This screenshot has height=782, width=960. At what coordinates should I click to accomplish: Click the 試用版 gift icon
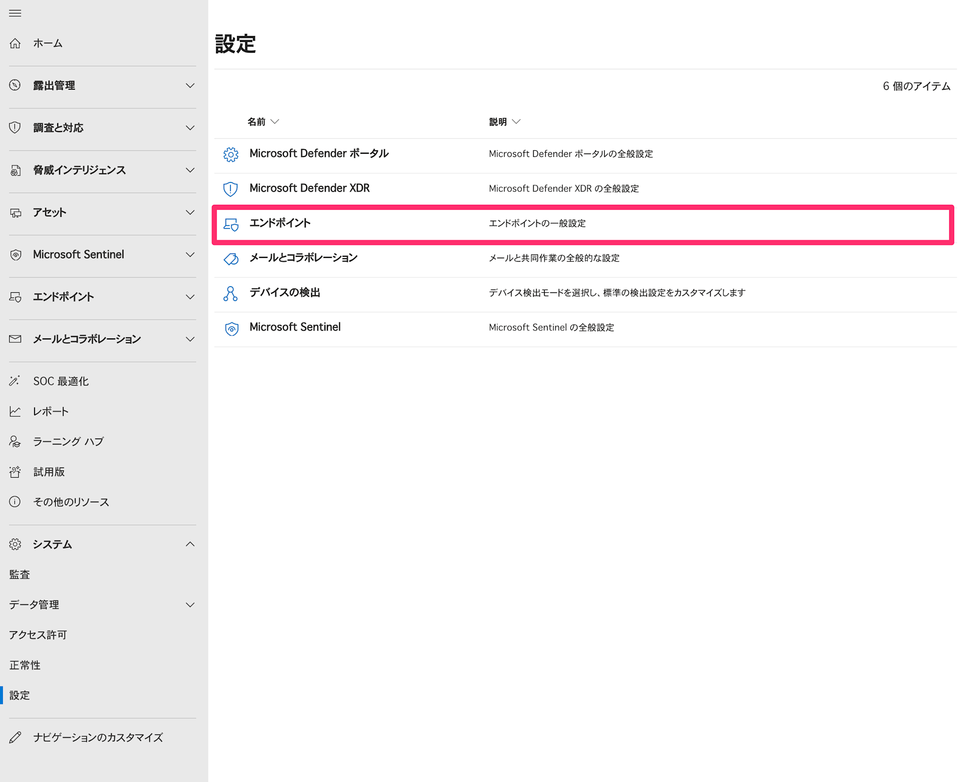pos(15,472)
